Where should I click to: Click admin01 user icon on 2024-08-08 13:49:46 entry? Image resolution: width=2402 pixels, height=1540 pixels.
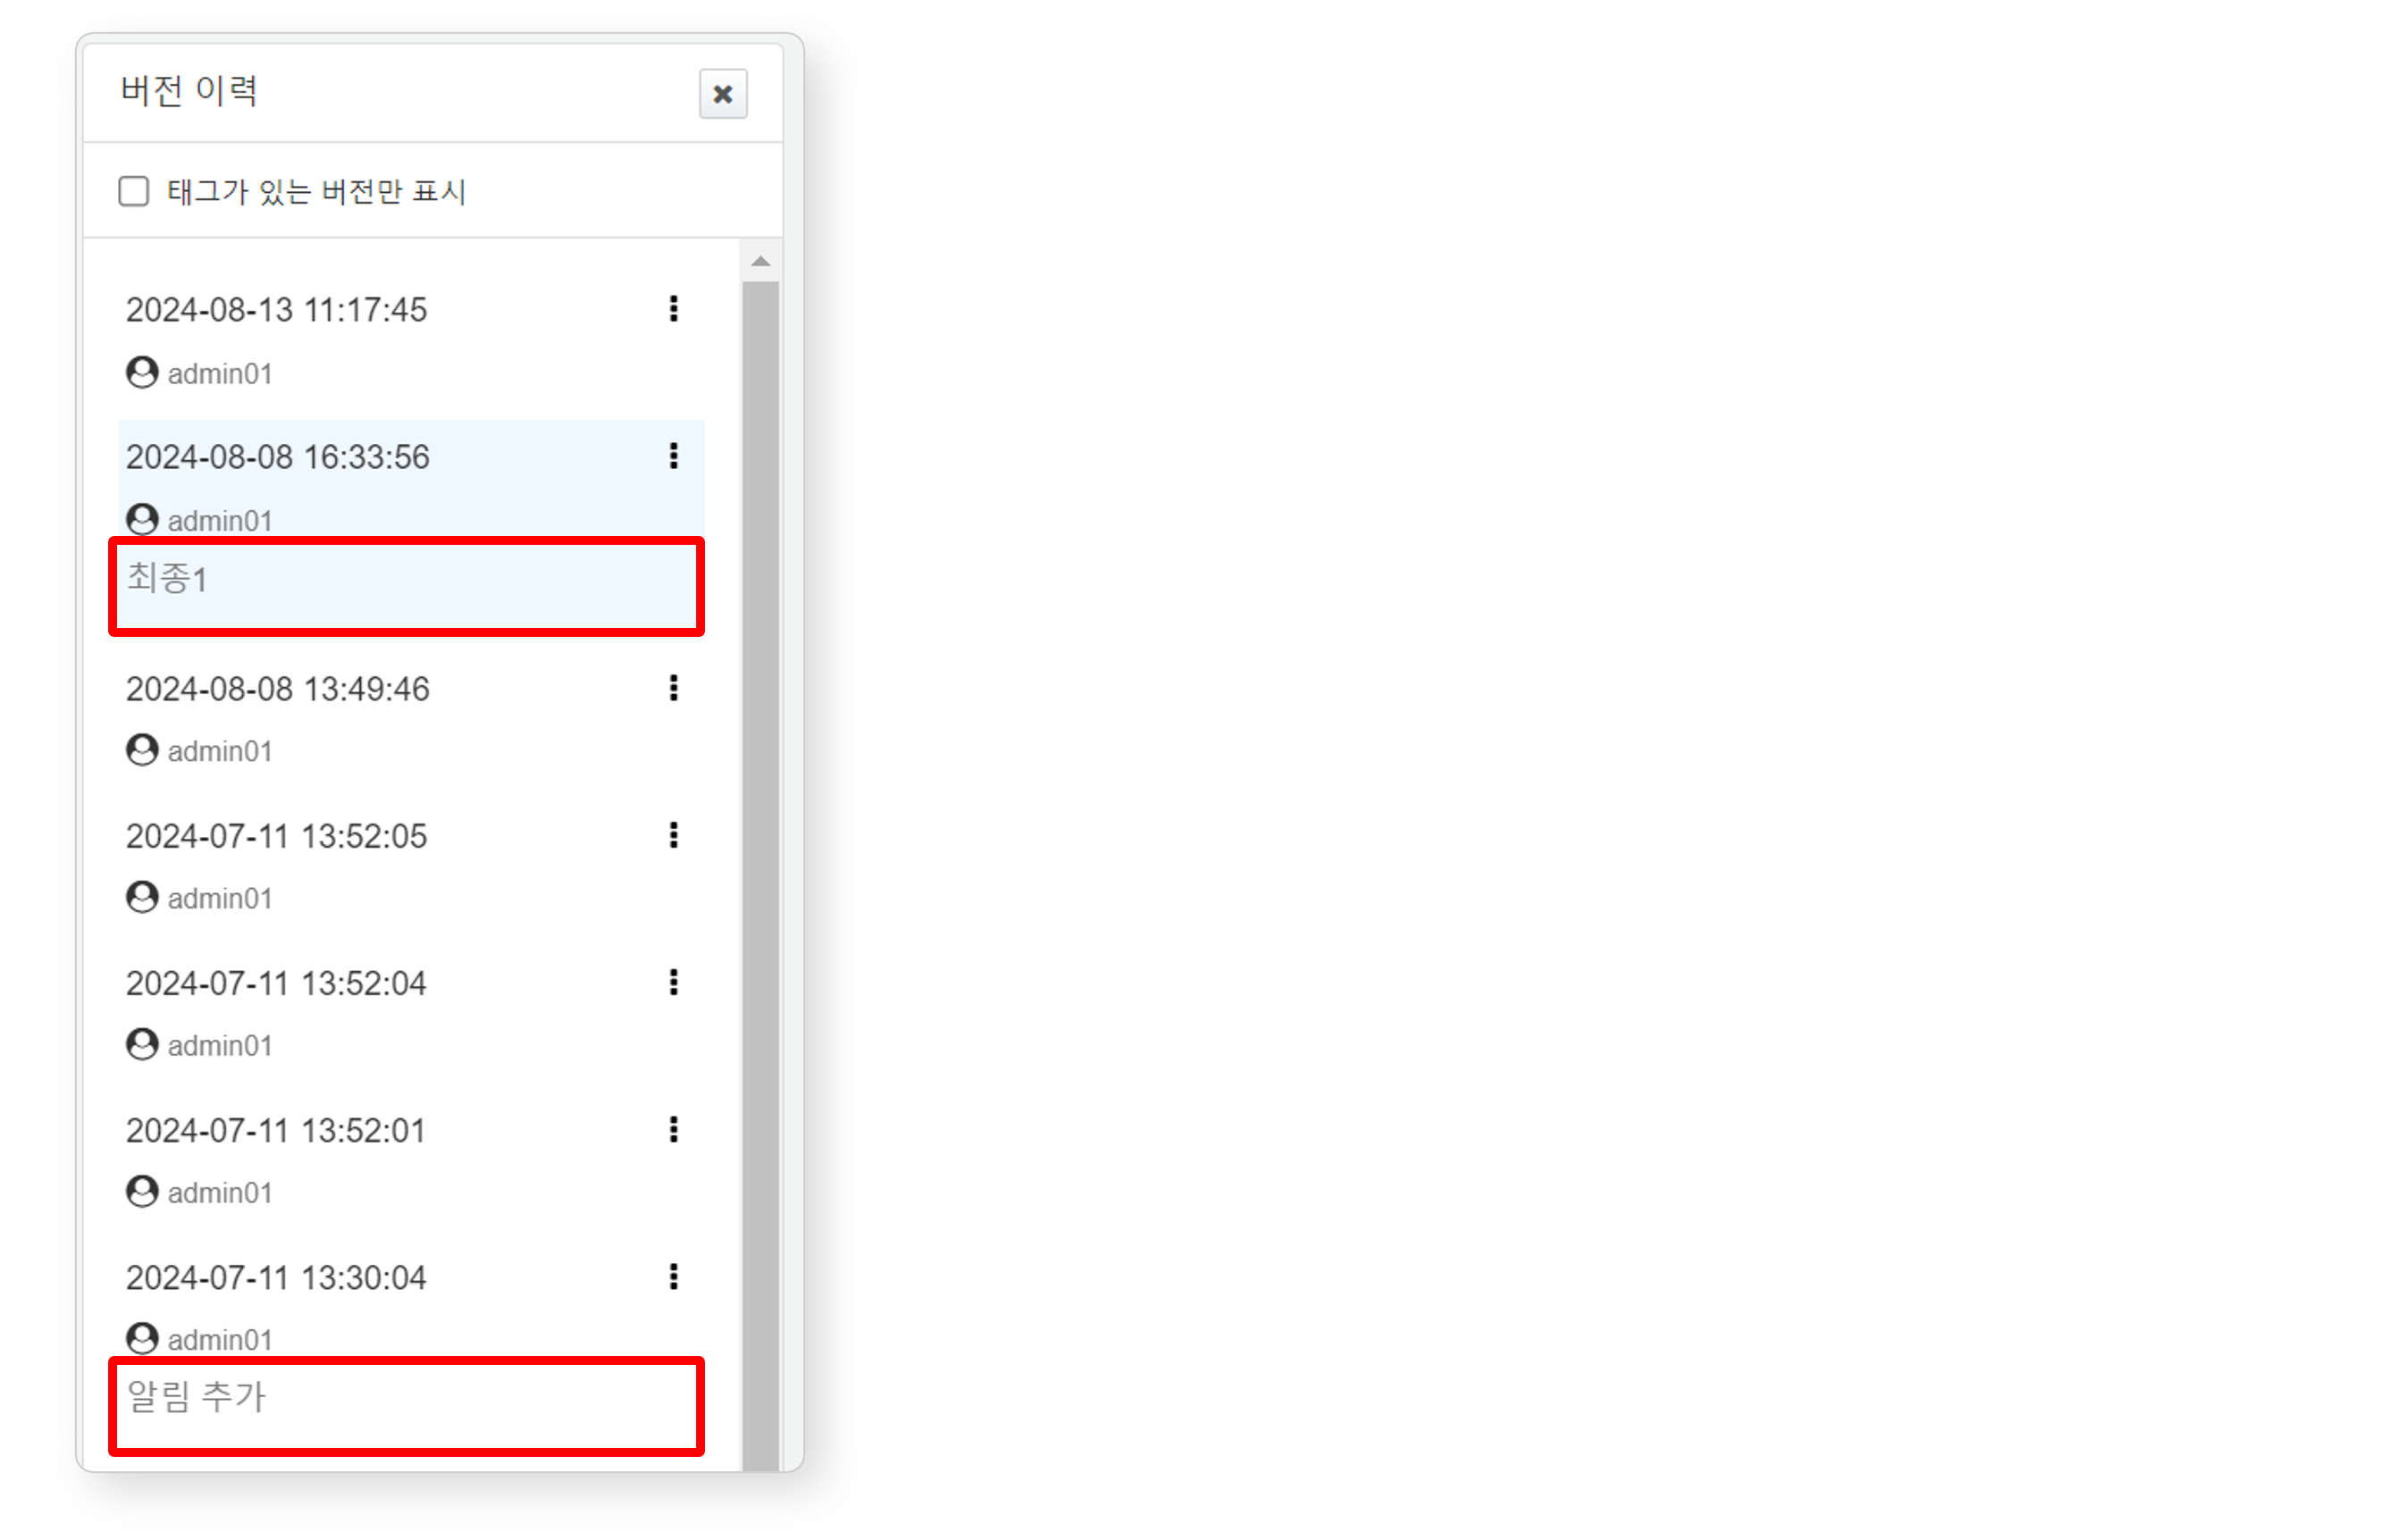(144, 749)
